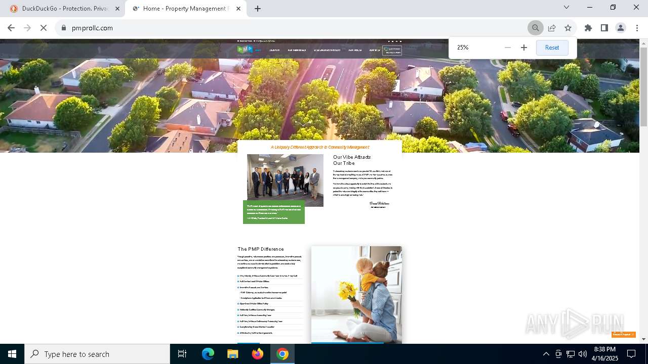Click the Reset zoom button
Viewport: 648px width, 364px height.
tap(552, 48)
